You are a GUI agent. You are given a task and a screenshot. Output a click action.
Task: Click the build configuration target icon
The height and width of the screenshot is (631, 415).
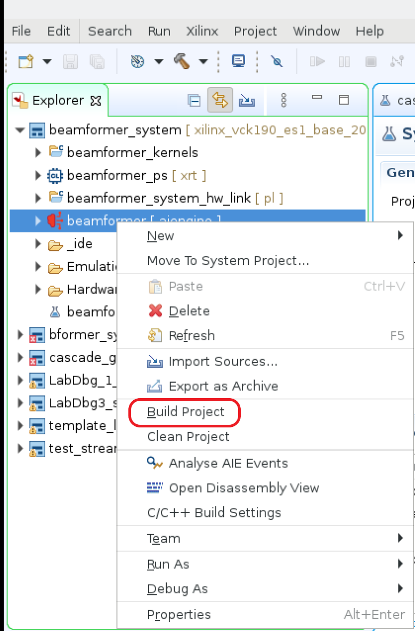(x=137, y=61)
